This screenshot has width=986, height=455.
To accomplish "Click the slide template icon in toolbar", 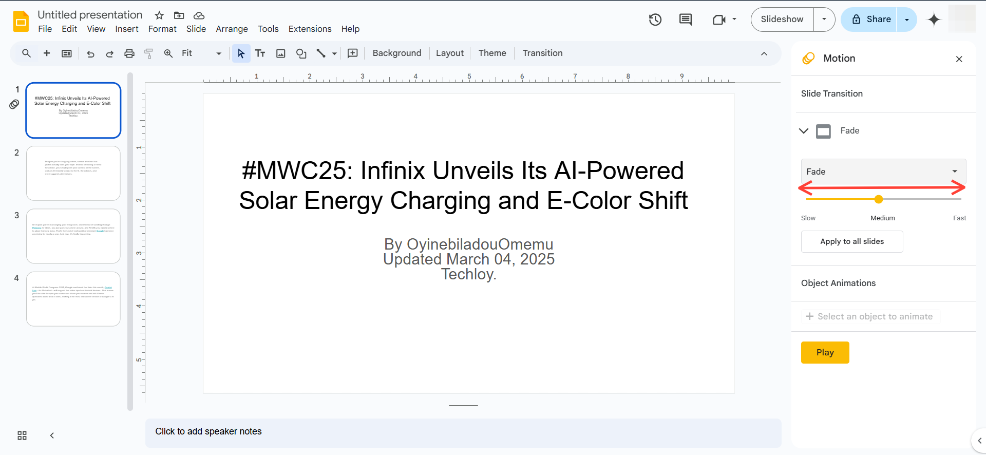I will [x=67, y=53].
